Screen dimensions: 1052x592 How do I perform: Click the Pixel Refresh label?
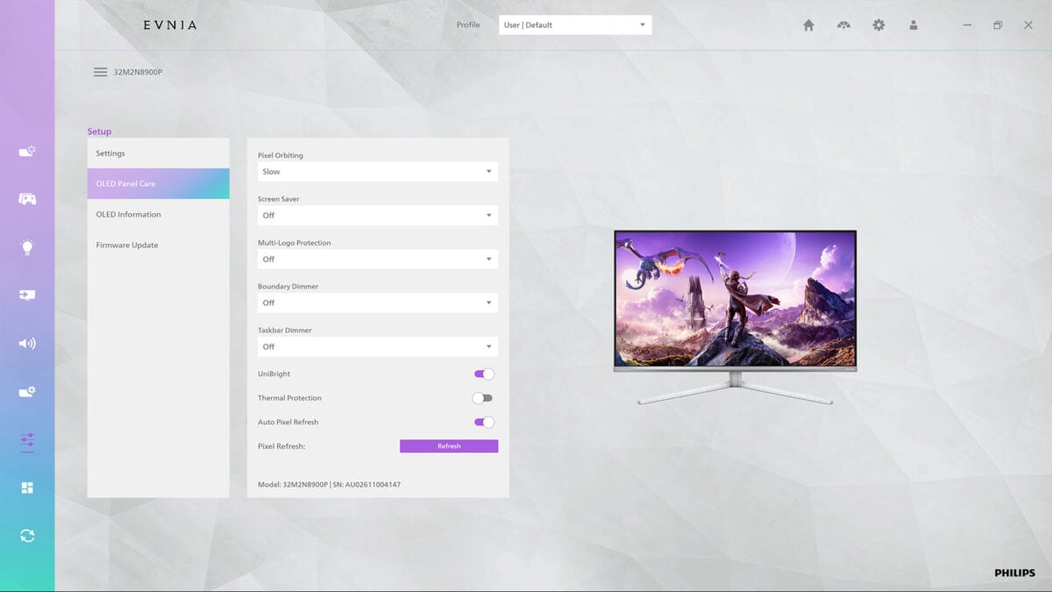(281, 446)
